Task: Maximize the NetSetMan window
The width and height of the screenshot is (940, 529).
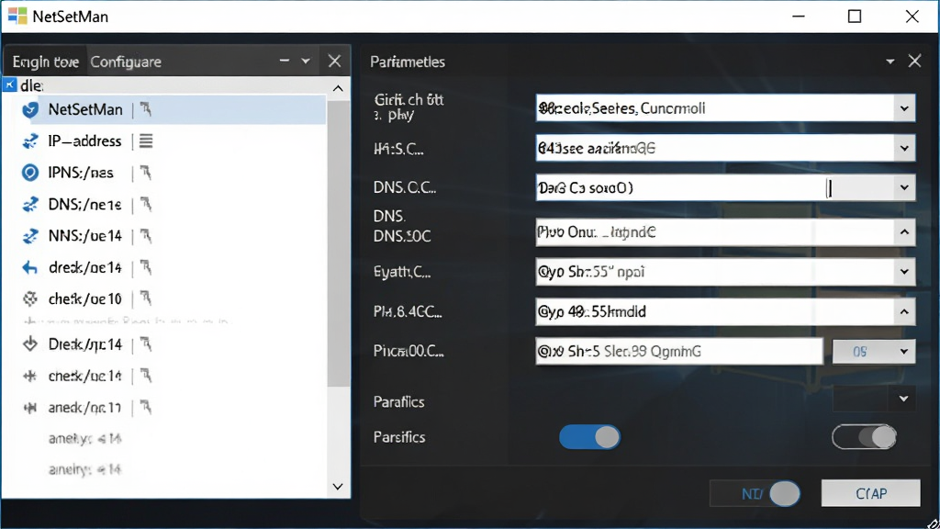Action: point(855,17)
